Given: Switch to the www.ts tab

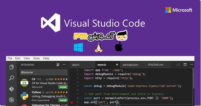Looking at the screenshot, I should point(108,65).
